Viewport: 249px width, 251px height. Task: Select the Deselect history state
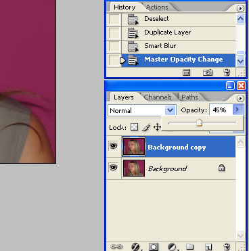pos(179,20)
